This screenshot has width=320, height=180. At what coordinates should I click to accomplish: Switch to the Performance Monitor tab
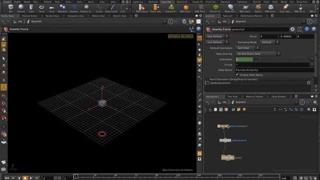pos(251,15)
